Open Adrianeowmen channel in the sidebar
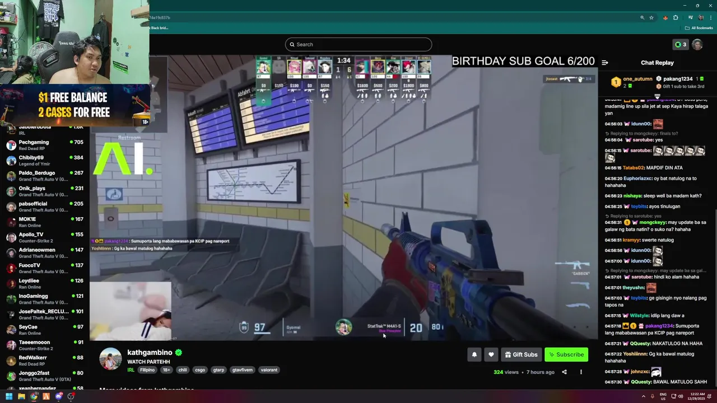Image resolution: width=717 pixels, height=403 pixels. click(45, 253)
